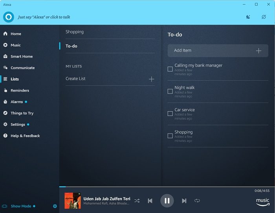Screen dimensions: 275x213
Task: Check off the Night walk item
Action: [170, 91]
